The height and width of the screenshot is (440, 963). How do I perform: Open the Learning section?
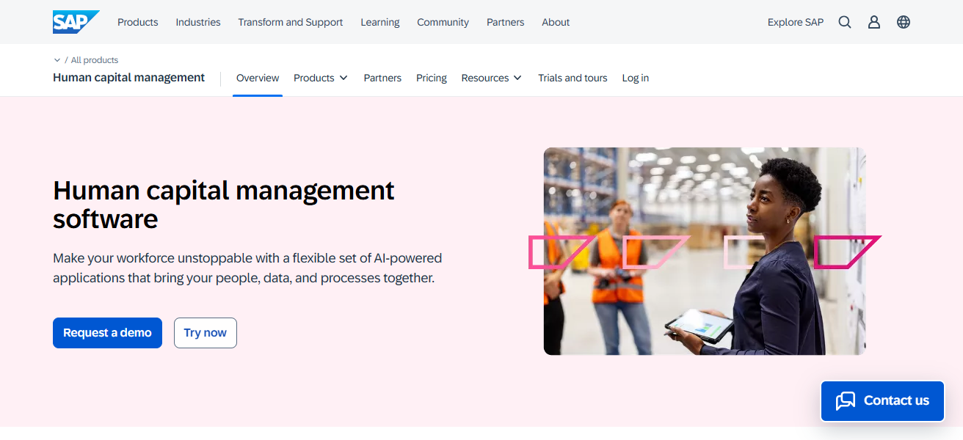(379, 22)
